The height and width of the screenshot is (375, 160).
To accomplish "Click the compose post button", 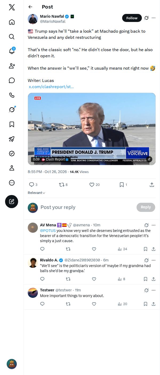I will (x=12, y=202).
